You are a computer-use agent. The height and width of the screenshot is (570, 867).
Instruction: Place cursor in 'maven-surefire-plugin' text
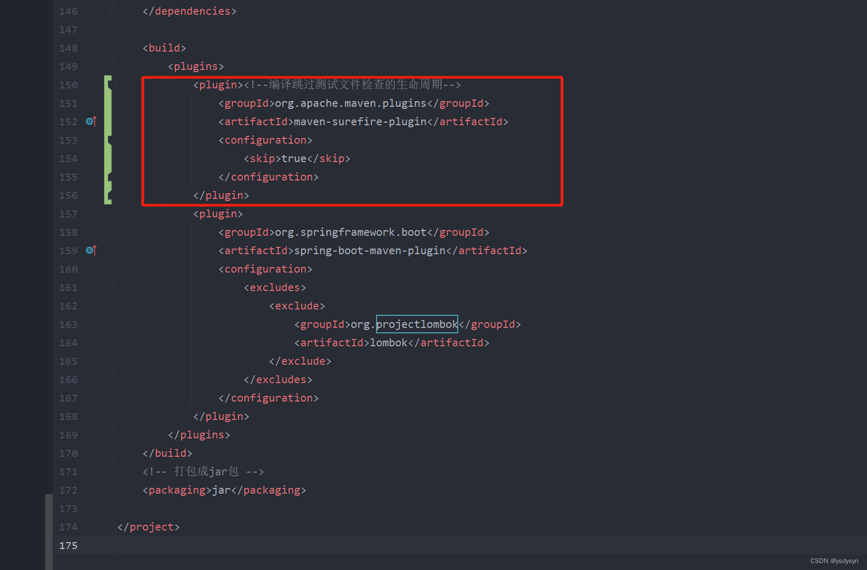360,122
